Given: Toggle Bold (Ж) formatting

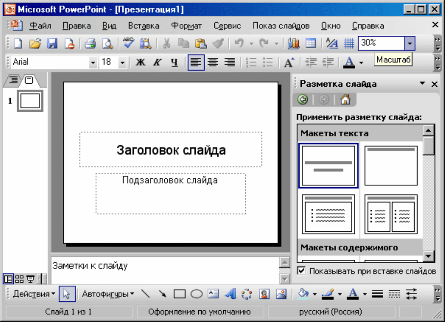Looking at the screenshot, I should [x=140, y=62].
